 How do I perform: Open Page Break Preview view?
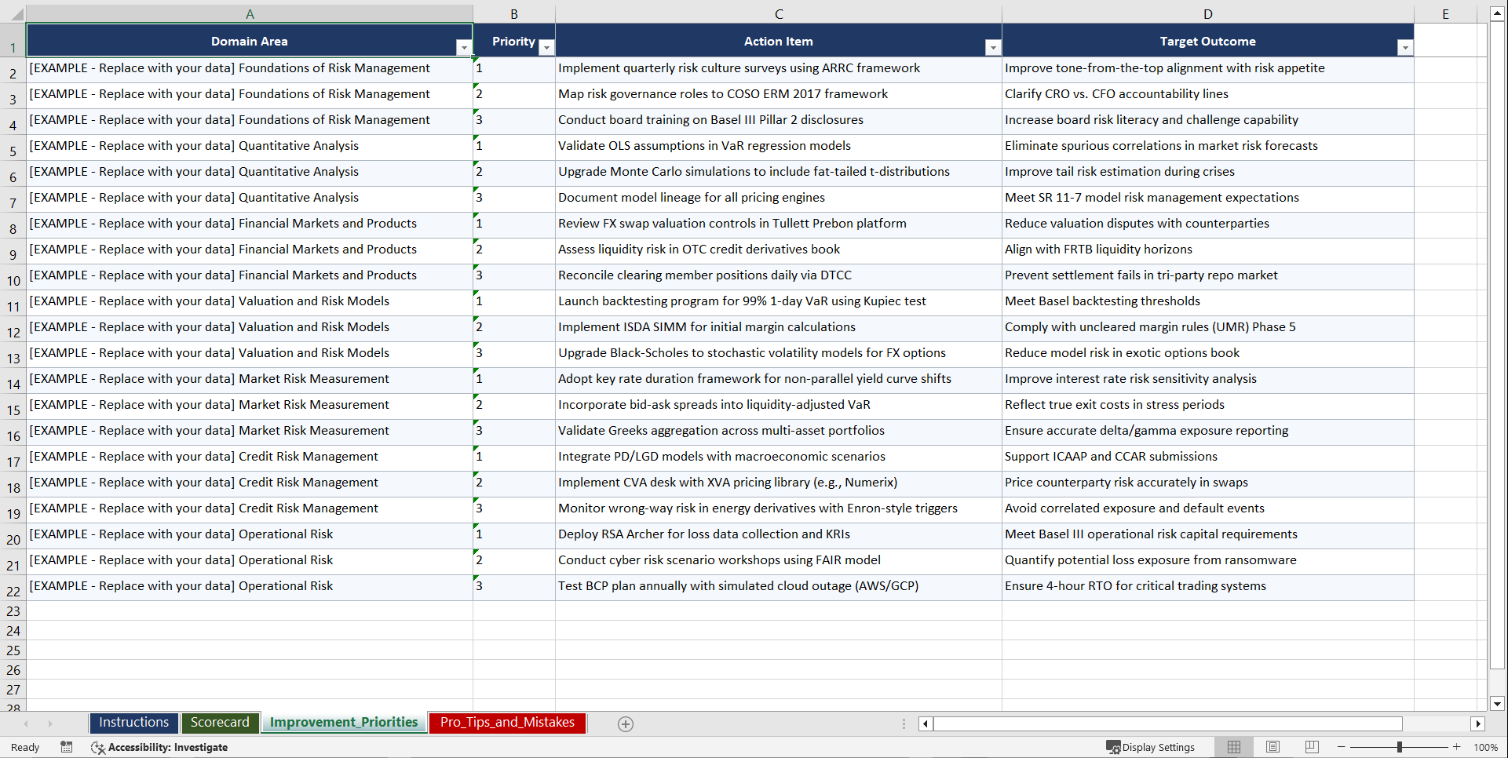1312,746
